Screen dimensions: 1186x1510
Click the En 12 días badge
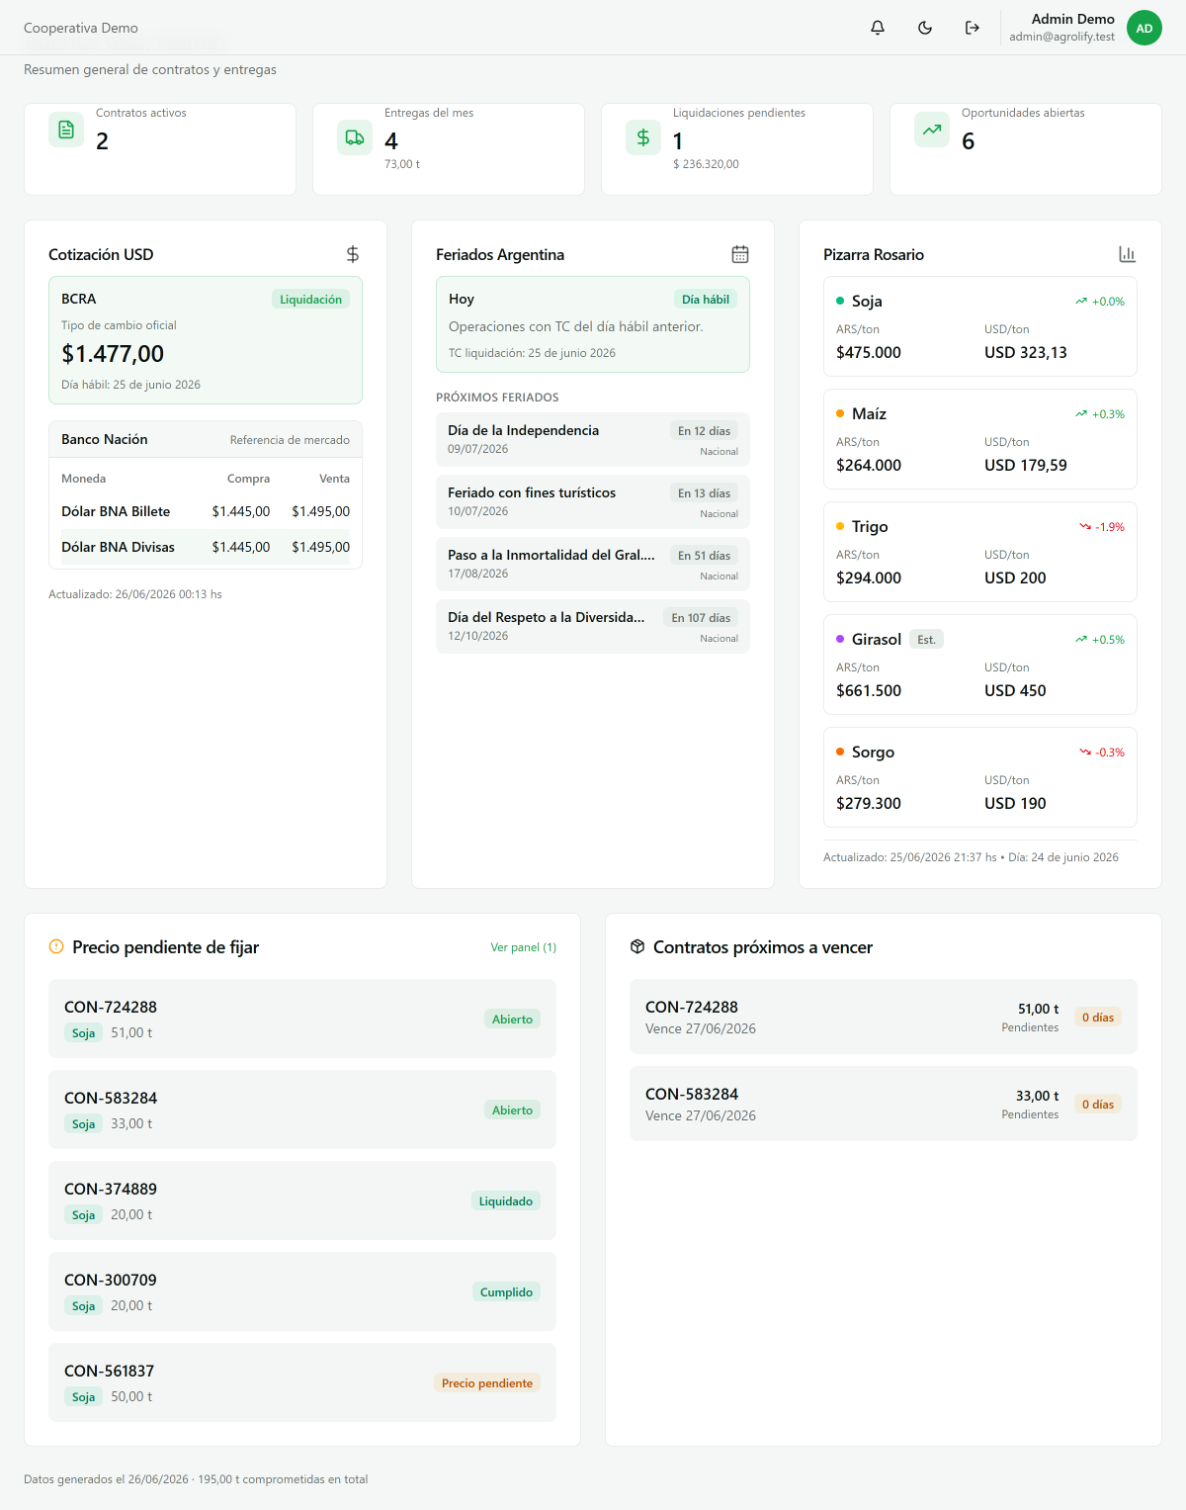click(704, 431)
